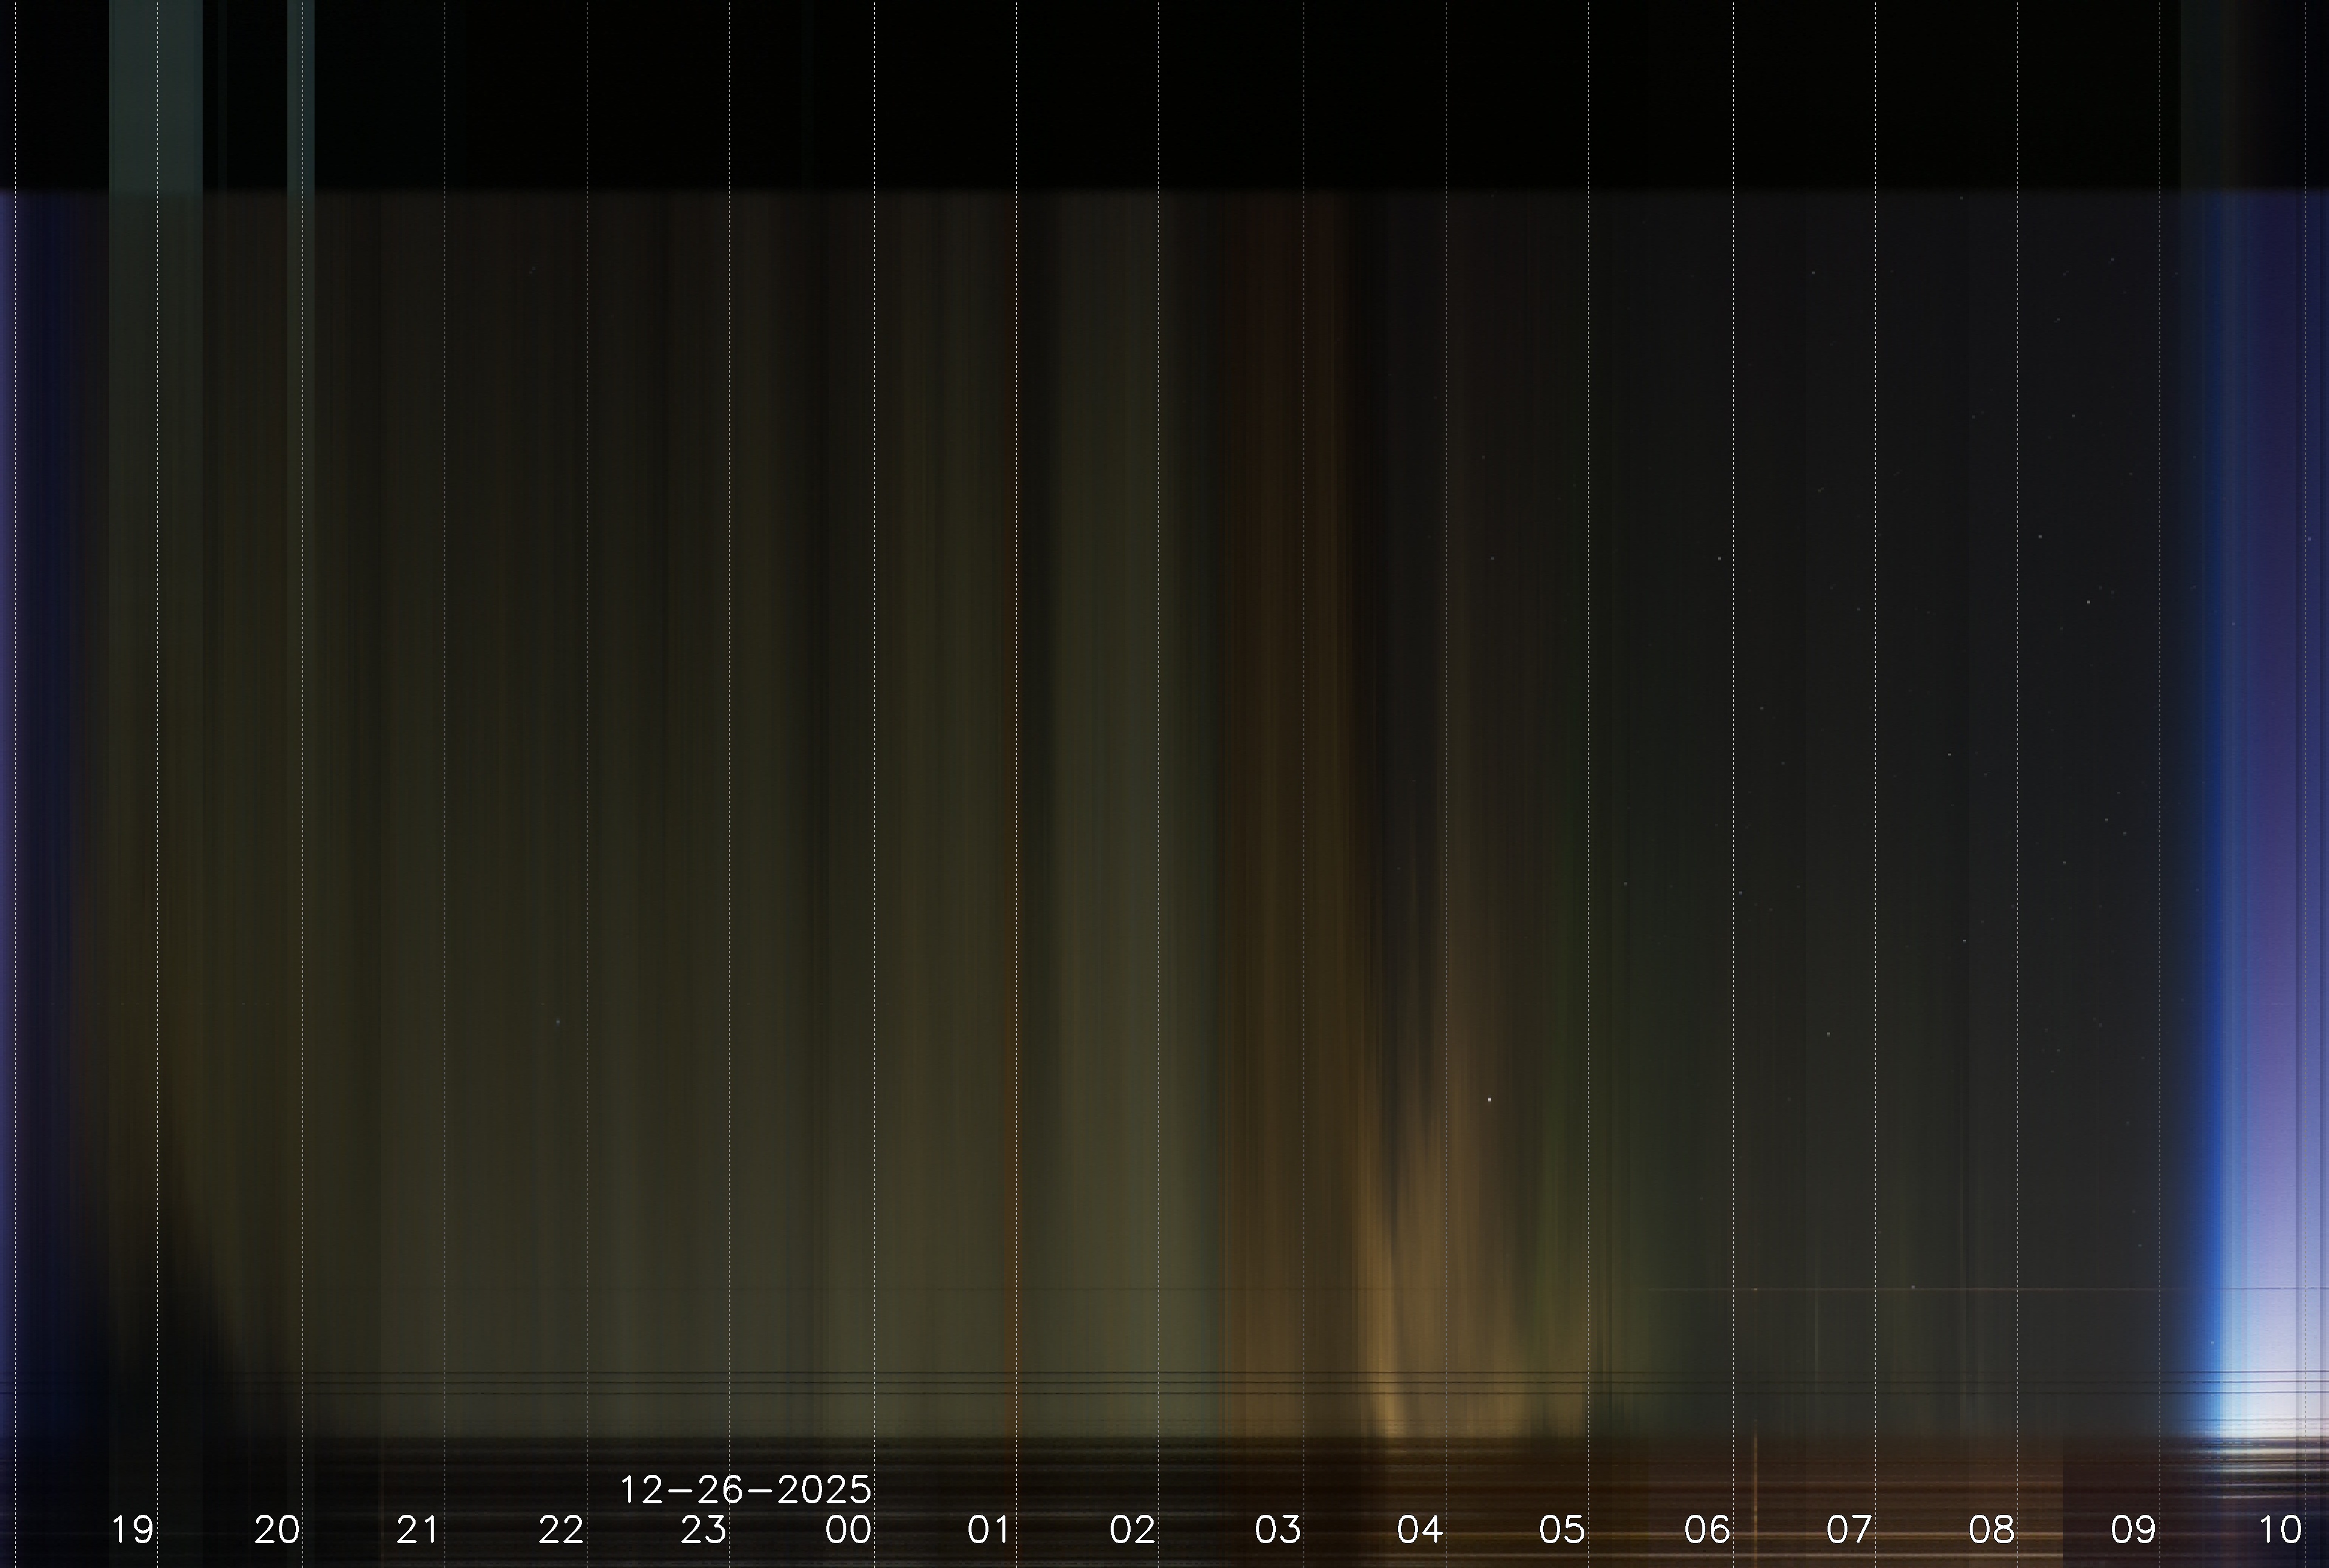Click the 10 hour label
This screenshot has width=2329, height=1568.
click(2280, 1529)
